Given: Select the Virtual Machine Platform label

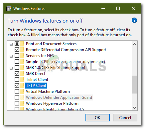Looking at the screenshot, I should pos(48,92).
